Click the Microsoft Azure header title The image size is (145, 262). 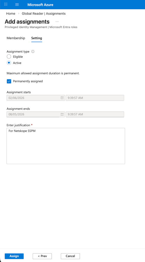40,5
